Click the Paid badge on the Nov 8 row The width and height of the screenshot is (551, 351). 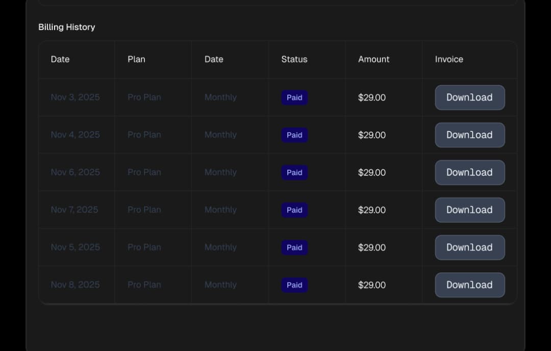tap(294, 285)
